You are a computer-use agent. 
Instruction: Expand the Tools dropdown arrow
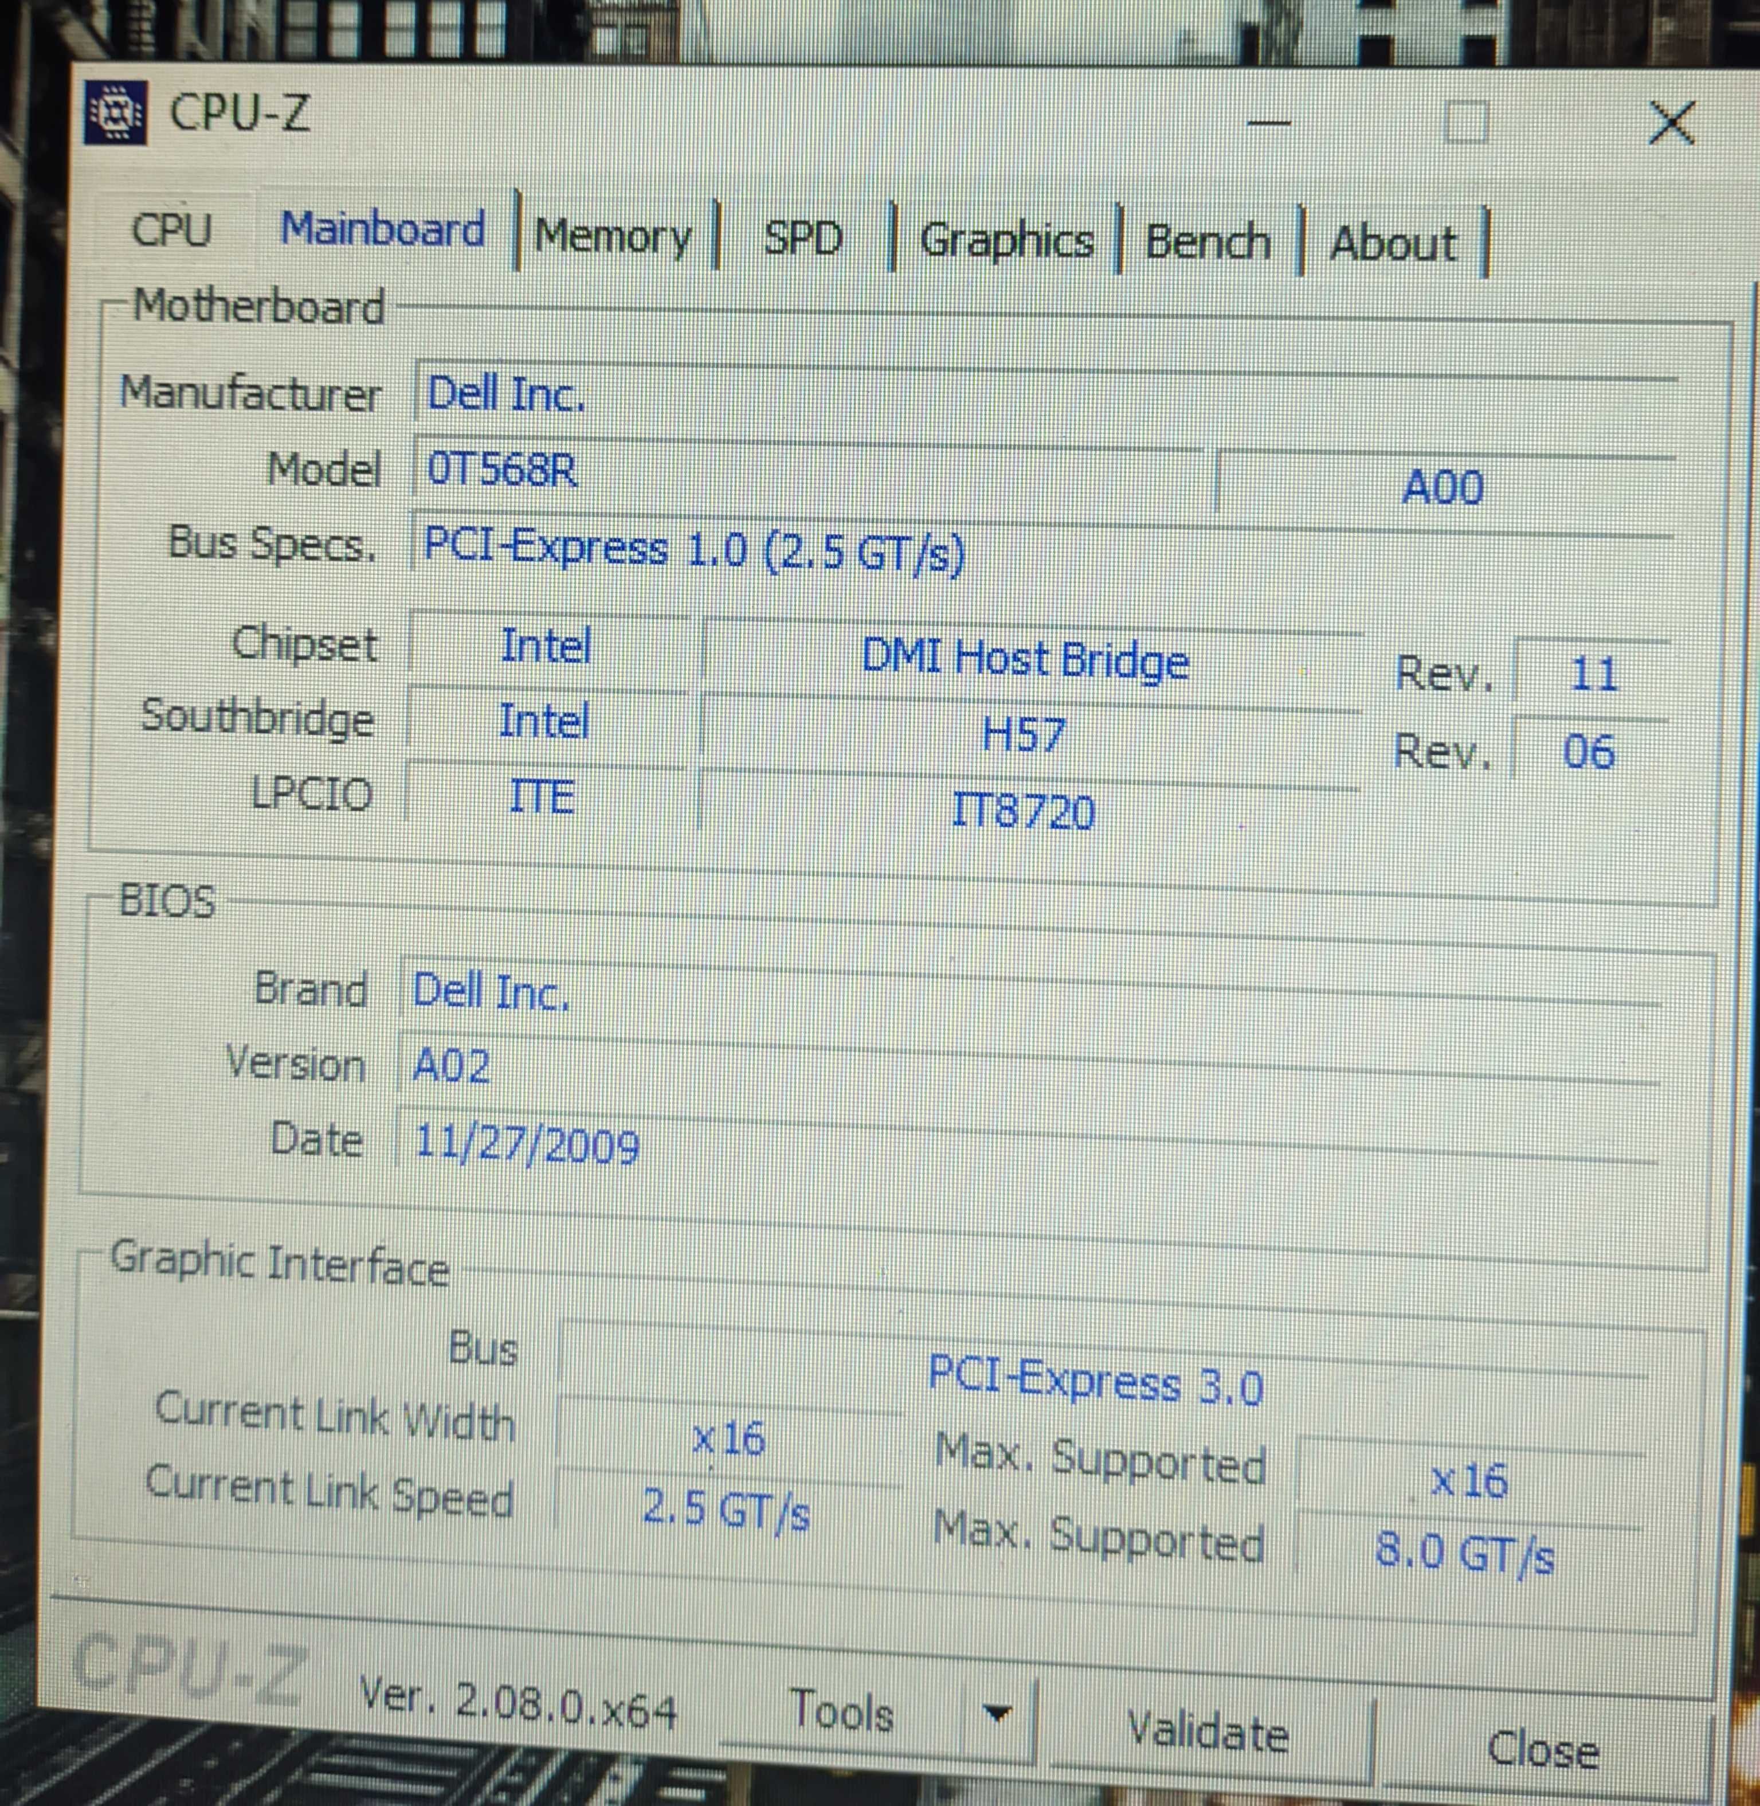point(997,1714)
